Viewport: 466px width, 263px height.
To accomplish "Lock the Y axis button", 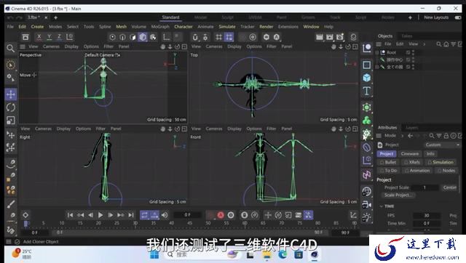I will [x=50, y=37].
